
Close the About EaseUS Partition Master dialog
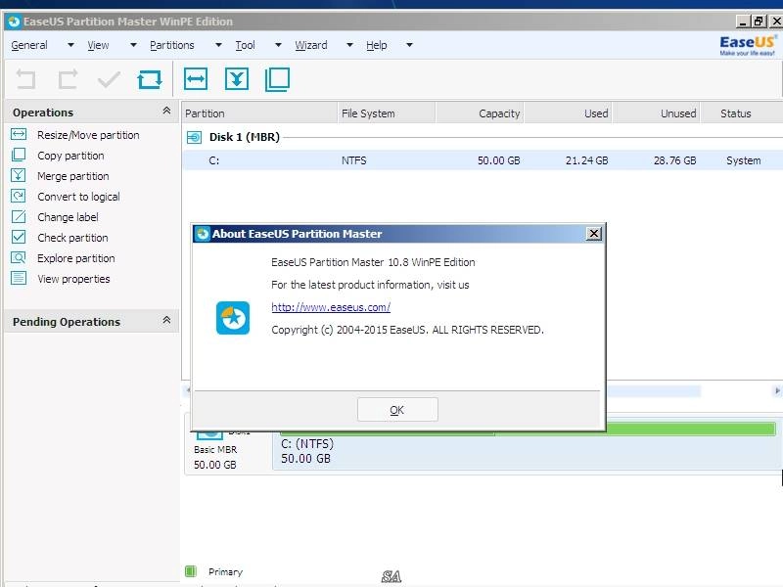coord(594,233)
